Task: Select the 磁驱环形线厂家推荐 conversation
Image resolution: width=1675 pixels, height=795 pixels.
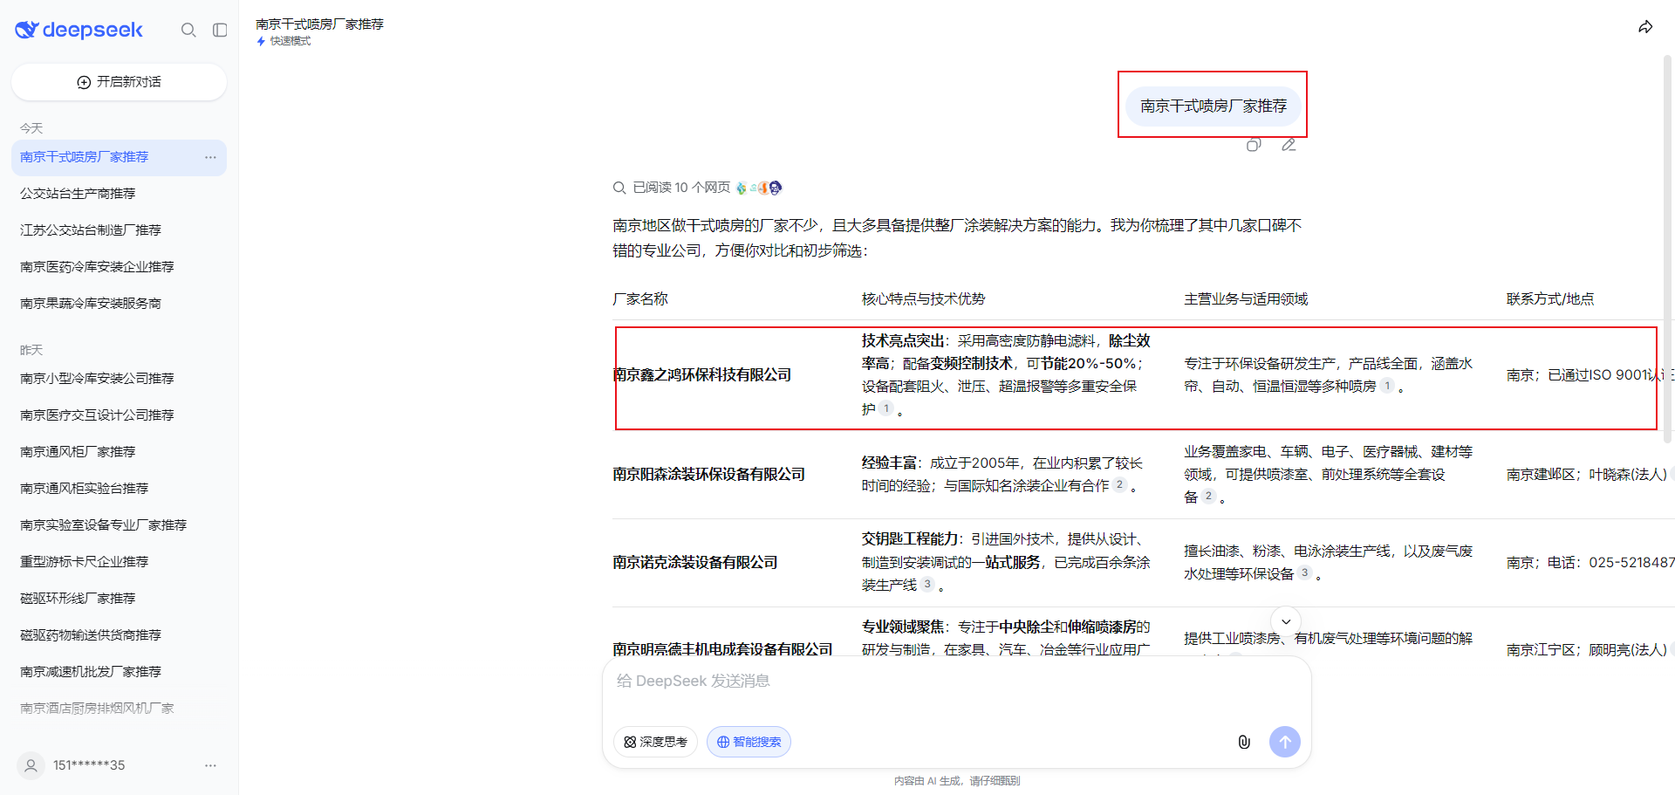Action: click(x=119, y=599)
